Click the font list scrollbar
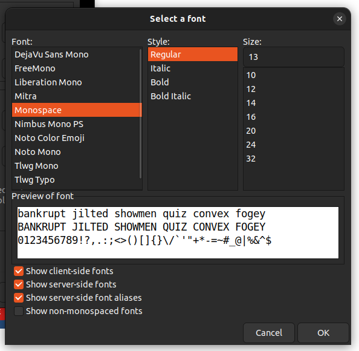Image resolution: width=359 pixels, height=351 pixels. 140,114
